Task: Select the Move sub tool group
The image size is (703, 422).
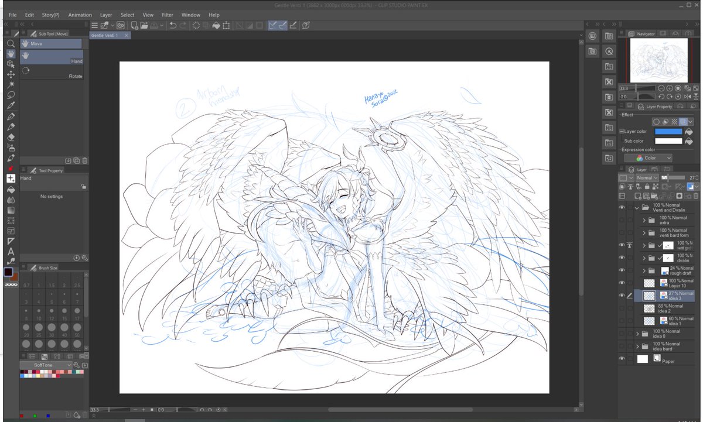Action: [x=51, y=43]
